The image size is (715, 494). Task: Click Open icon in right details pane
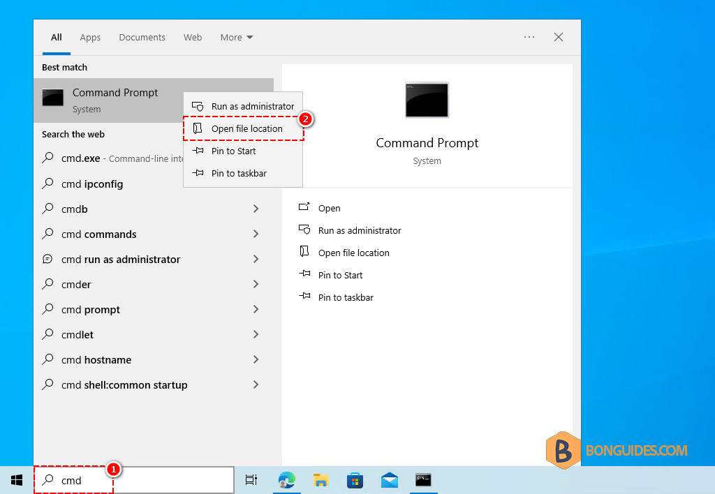(304, 207)
